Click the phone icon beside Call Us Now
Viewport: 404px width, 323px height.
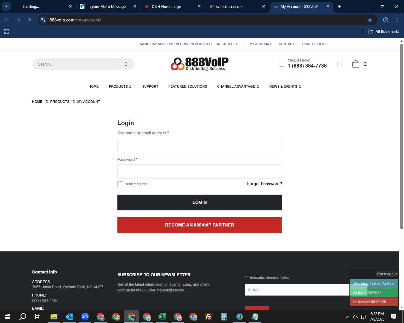[282, 64]
